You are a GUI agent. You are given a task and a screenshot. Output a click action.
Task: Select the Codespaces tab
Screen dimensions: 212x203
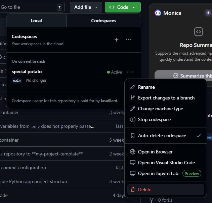(x=103, y=21)
